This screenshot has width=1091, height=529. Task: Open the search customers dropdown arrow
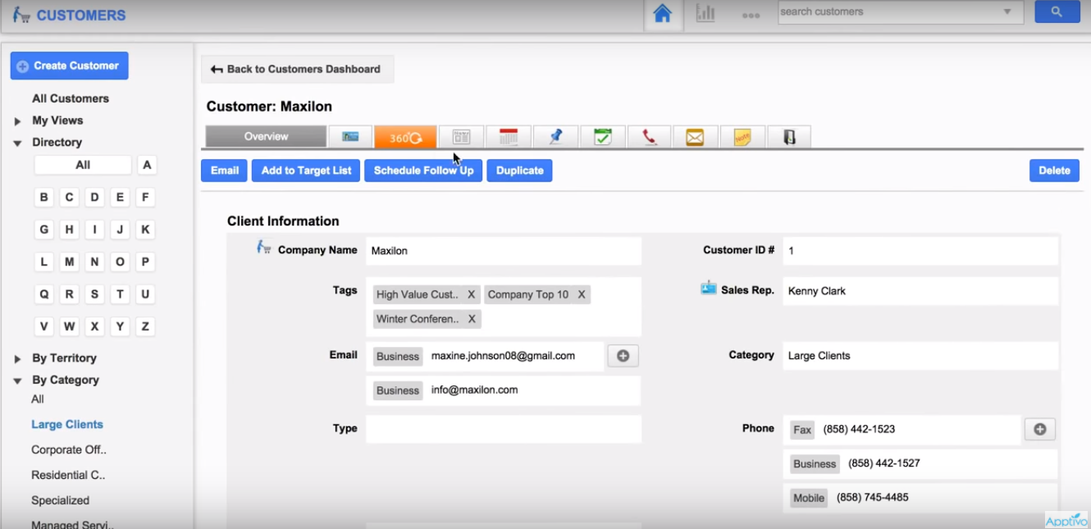(x=1009, y=11)
